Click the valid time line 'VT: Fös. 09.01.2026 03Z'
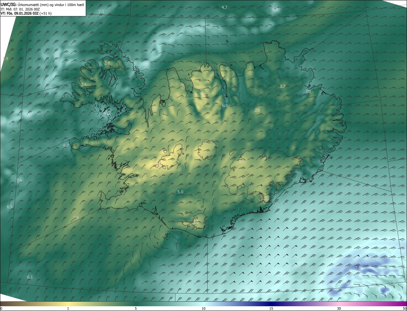Viewport: 407px width, 311px height. click(x=19, y=13)
